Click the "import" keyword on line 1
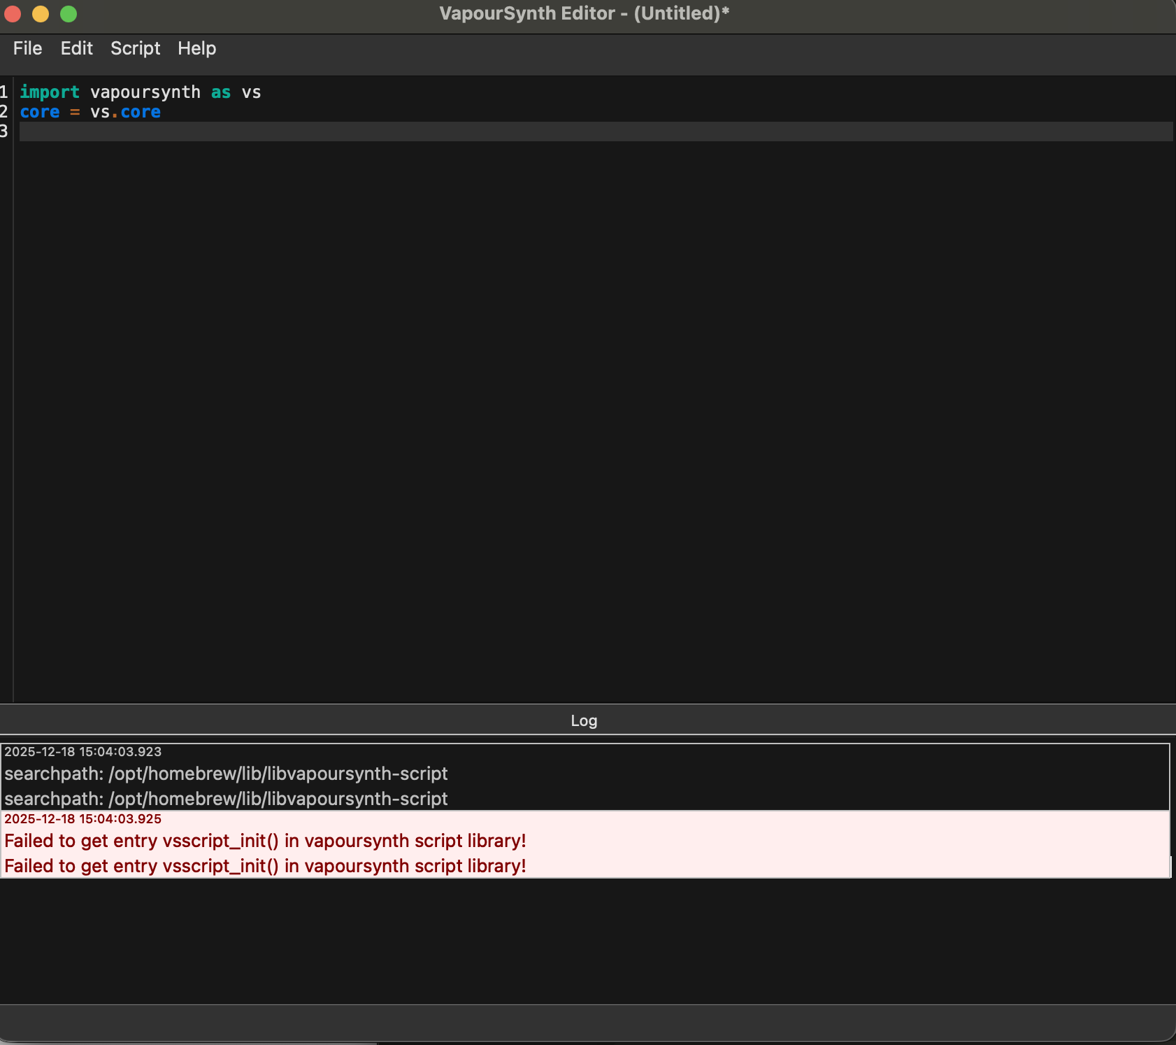 pyautogui.click(x=49, y=92)
